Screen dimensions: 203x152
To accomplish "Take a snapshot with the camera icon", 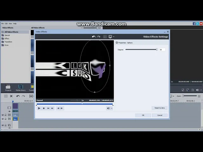I will point(193,90).
